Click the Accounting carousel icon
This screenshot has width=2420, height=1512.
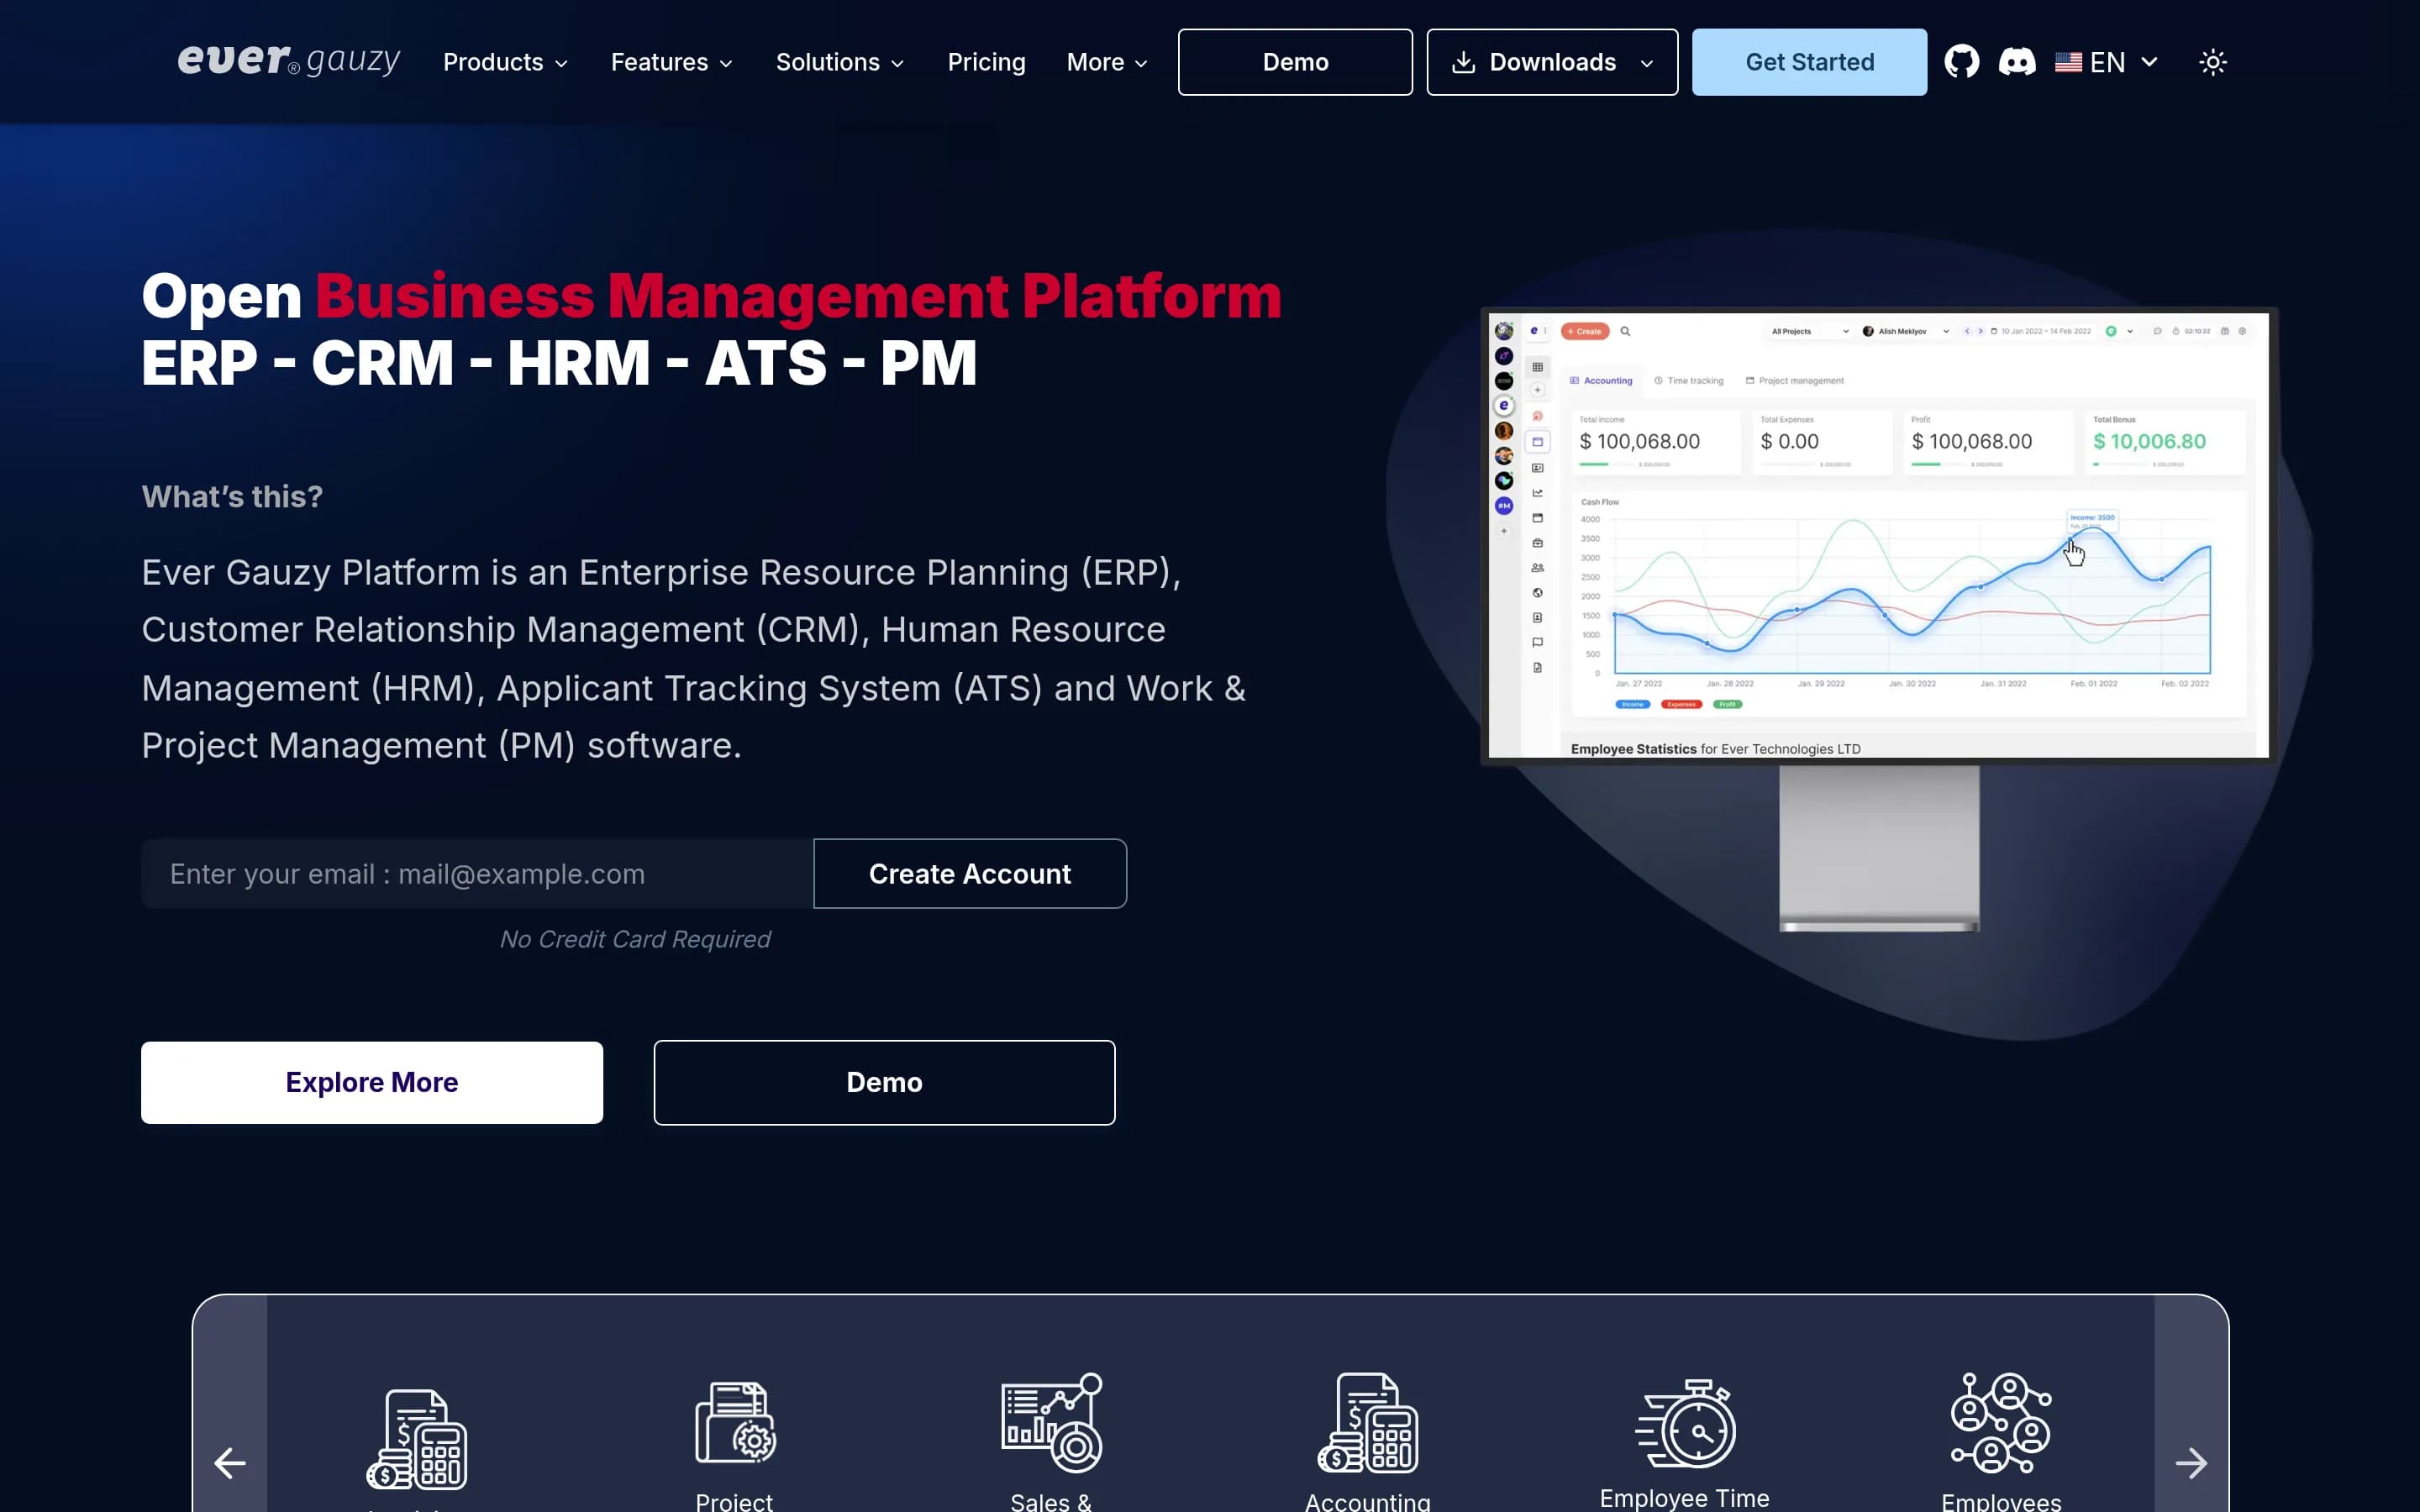click(1367, 1423)
